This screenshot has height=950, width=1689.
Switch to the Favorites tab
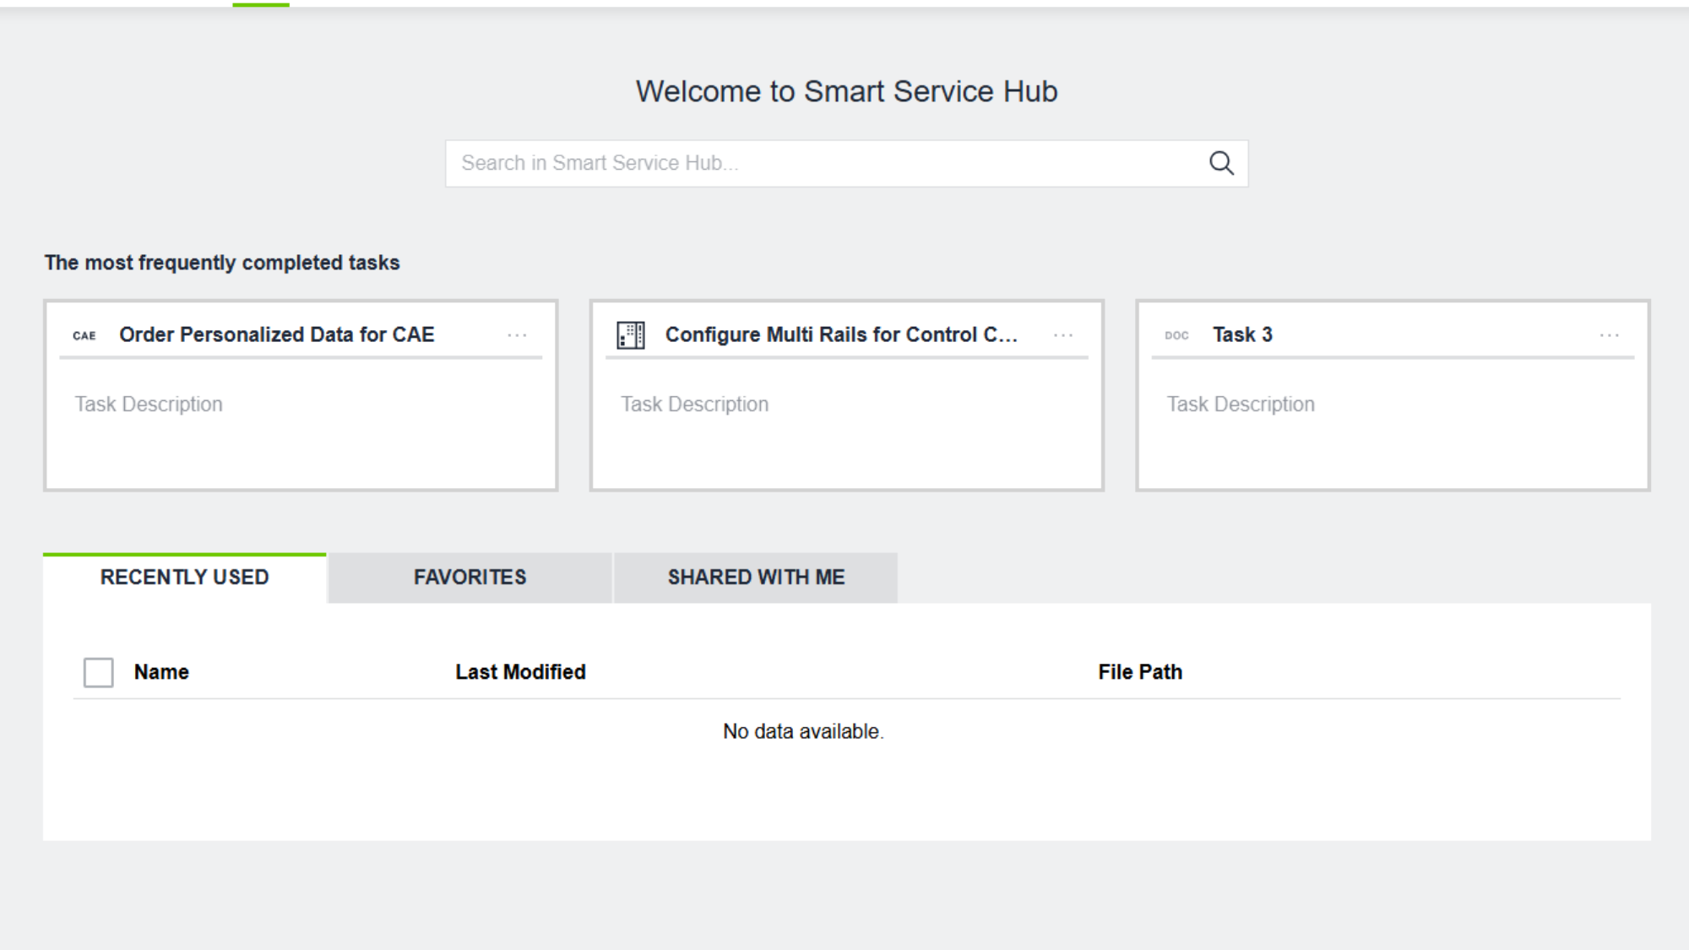point(470,578)
